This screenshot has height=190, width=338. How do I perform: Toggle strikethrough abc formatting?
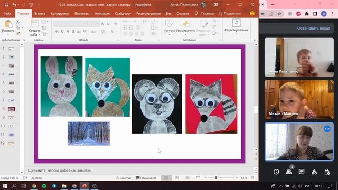tap(79, 32)
